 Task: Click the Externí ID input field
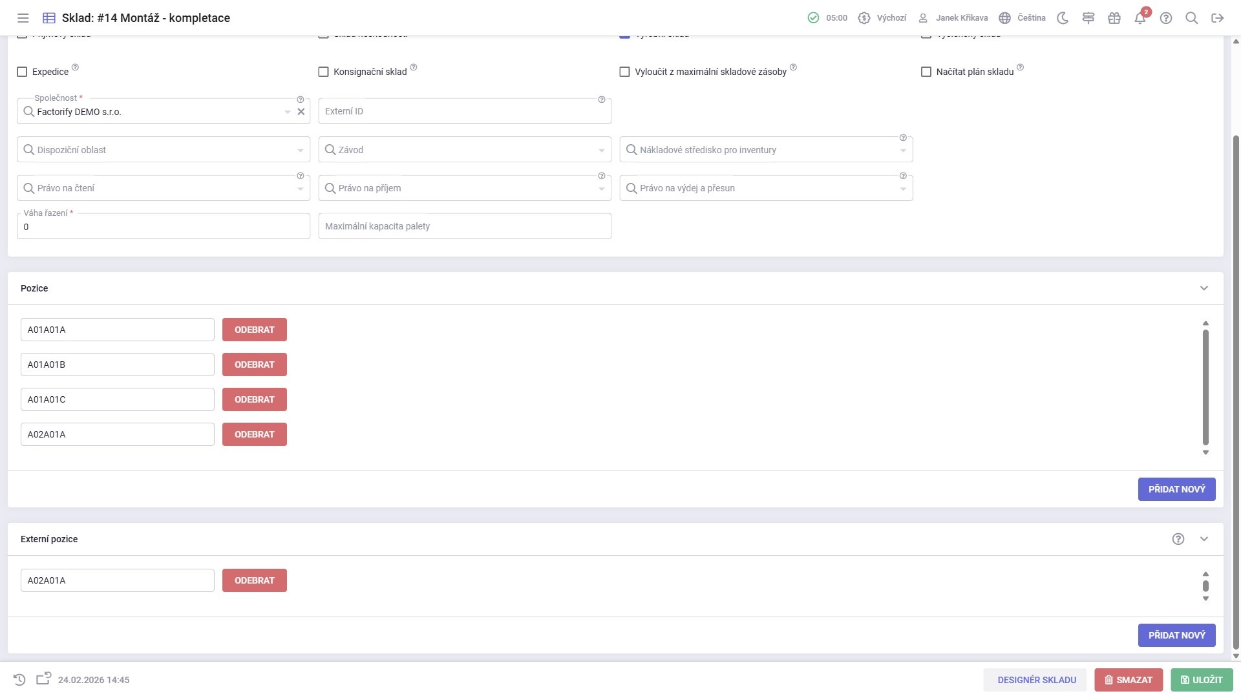tap(464, 111)
